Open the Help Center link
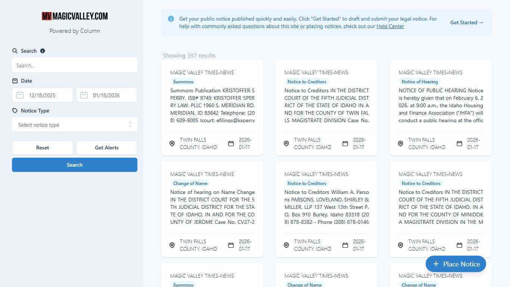Image resolution: width=510 pixels, height=287 pixels. [x=390, y=26]
